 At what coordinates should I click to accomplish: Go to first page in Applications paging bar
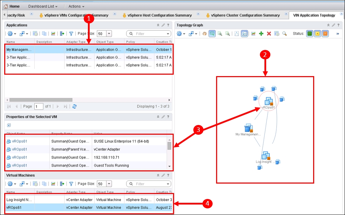pyautogui.click(x=9, y=106)
